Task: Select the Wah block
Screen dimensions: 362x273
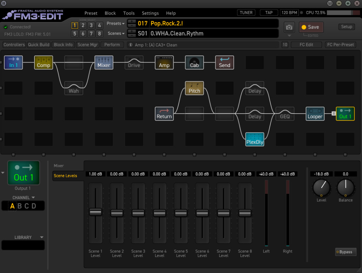Action: coord(74,88)
